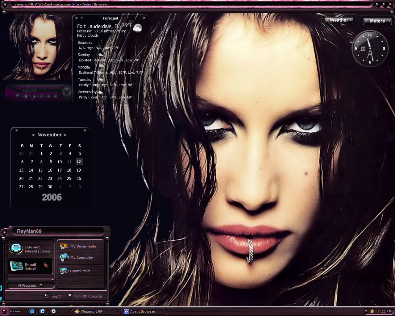Viewport: 395px width, 316px height.
Task: Expand the Weather dropdown
Action: 339,20
